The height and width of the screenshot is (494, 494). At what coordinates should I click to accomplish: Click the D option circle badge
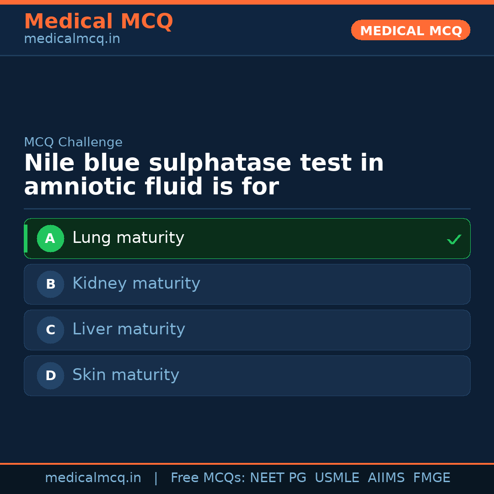pos(50,376)
